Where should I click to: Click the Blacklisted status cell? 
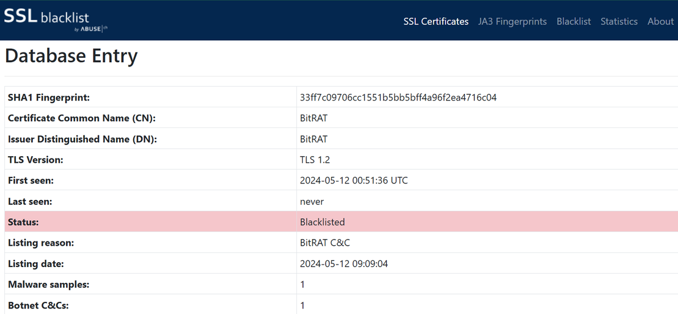click(x=323, y=222)
